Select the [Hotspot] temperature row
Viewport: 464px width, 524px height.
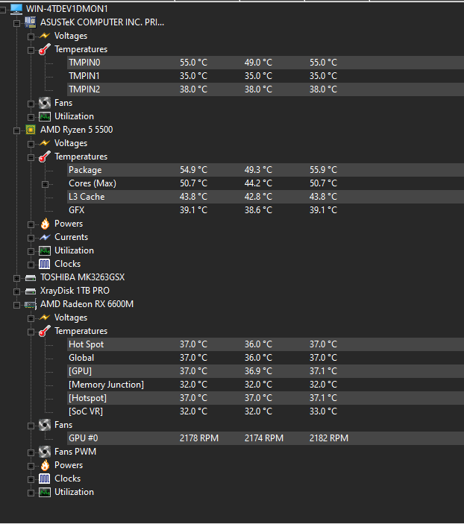(266, 398)
